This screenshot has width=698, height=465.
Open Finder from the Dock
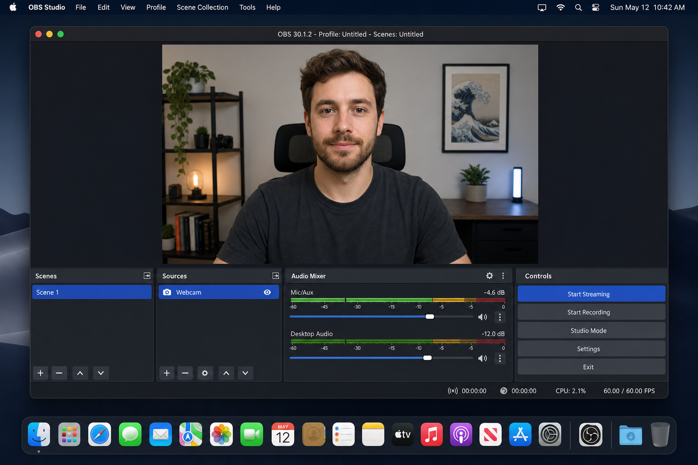coord(39,435)
